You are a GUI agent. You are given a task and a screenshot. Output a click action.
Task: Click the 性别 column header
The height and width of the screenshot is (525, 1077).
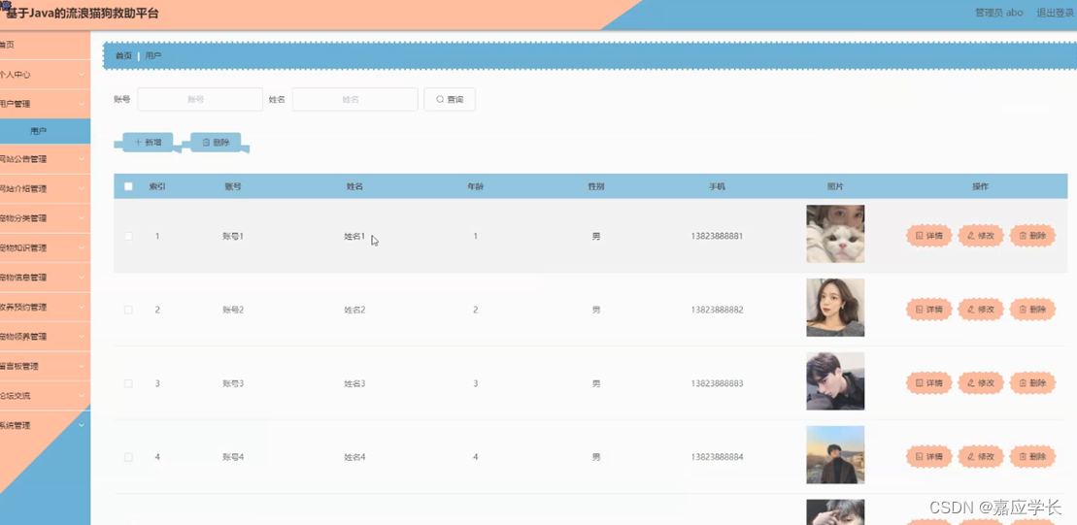click(x=596, y=186)
